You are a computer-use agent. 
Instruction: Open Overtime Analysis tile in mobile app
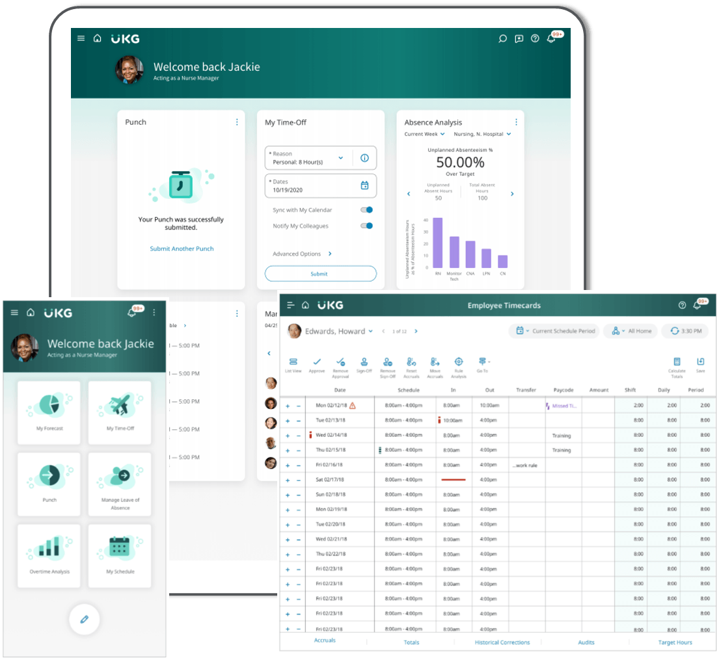pyautogui.click(x=49, y=556)
